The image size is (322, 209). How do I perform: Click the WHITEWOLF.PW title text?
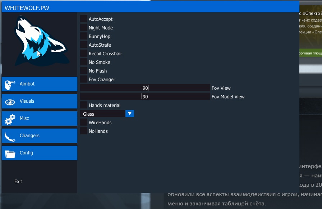[27, 8]
